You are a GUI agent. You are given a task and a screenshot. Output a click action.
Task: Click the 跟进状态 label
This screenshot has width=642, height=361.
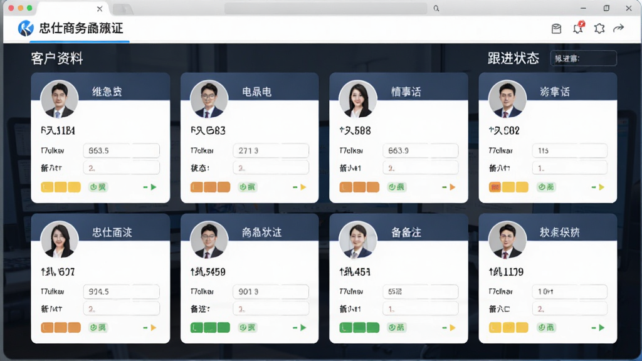tap(513, 58)
